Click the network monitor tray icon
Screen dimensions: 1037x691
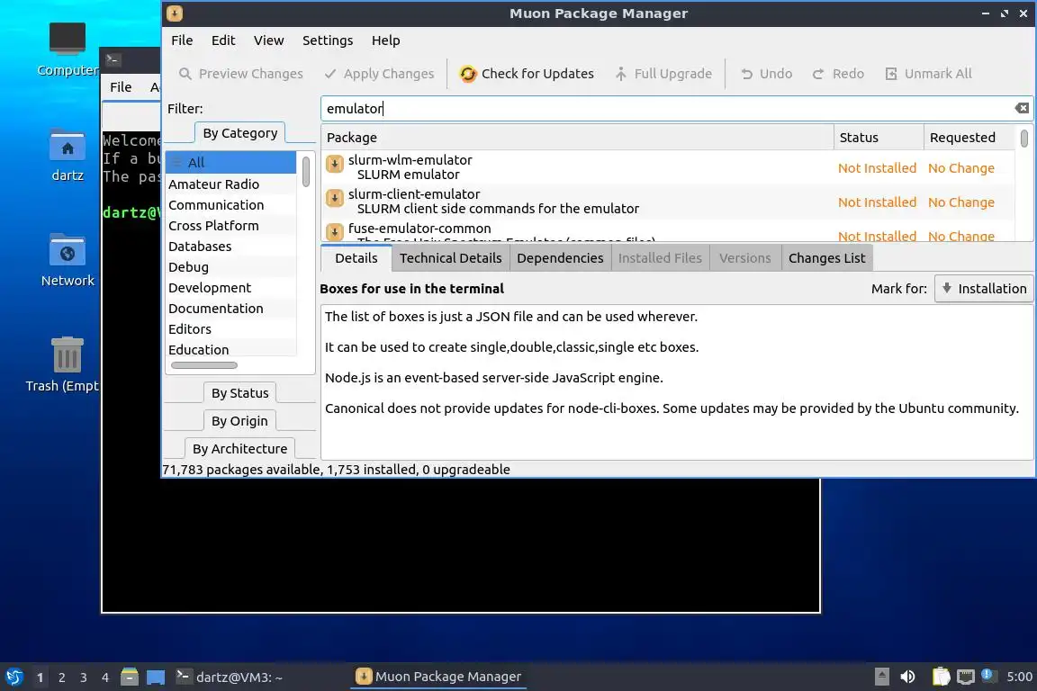tap(966, 677)
